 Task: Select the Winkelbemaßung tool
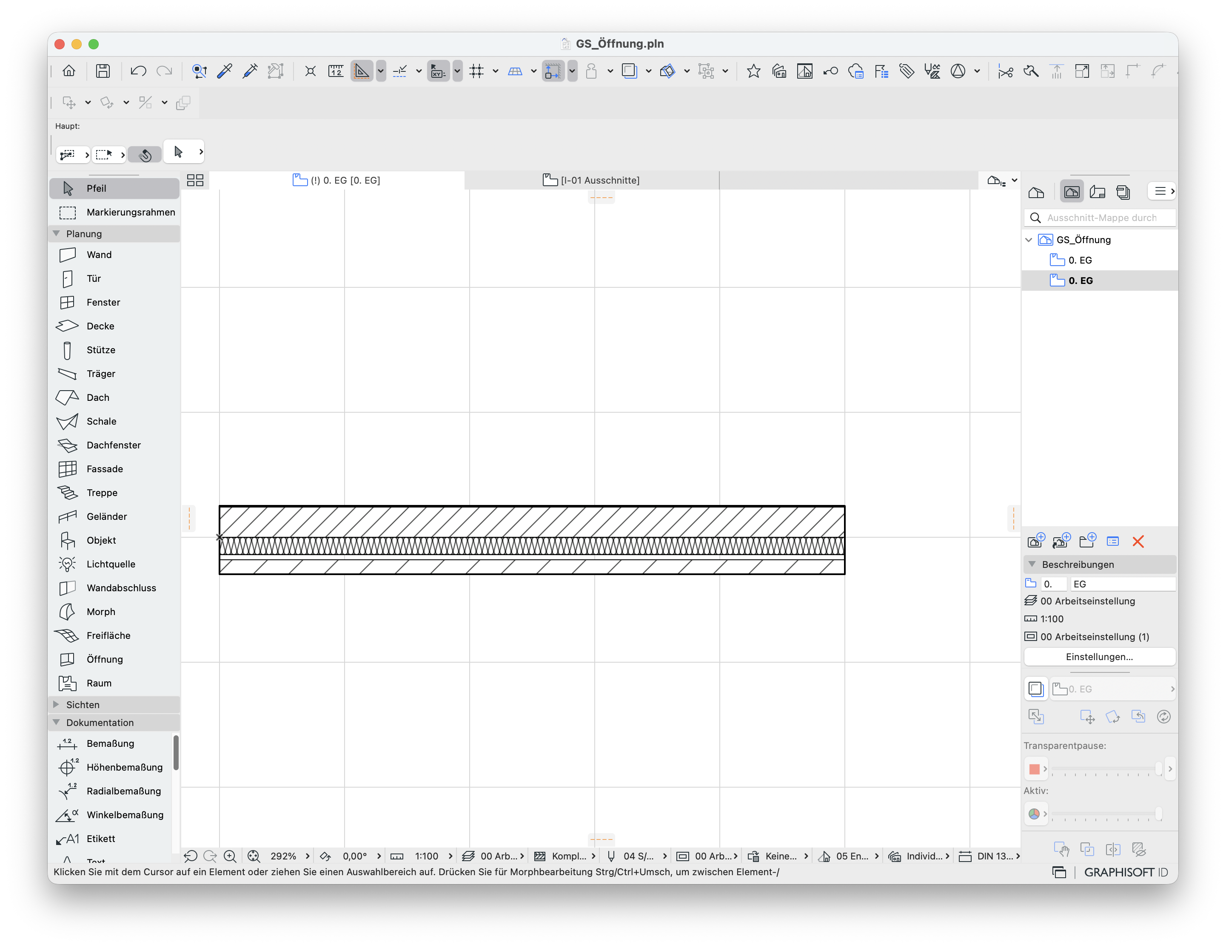point(111,815)
